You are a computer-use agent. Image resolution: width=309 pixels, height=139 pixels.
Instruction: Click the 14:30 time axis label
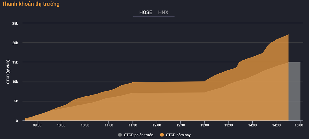coord(276,125)
